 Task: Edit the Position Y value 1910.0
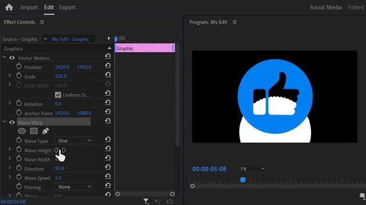pyautogui.click(x=84, y=67)
